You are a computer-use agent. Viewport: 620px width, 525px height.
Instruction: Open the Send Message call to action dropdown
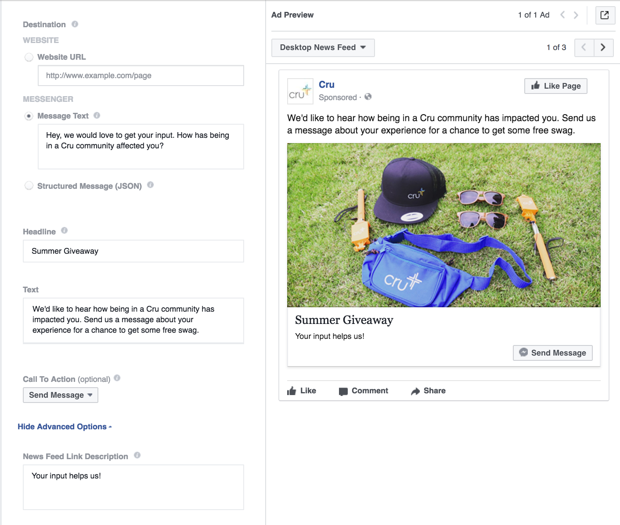click(x=61, y=395)
